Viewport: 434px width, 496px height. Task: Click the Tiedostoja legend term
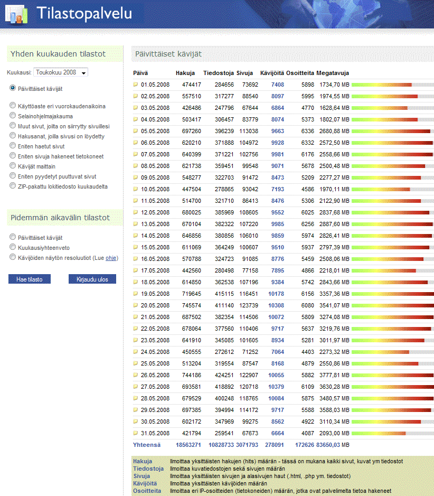click(x=148, y=469)
